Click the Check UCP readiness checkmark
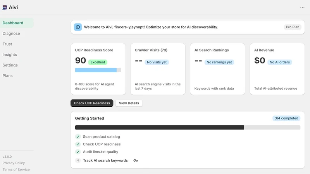This screenshot has width=310, height=174. click(78, 144)
